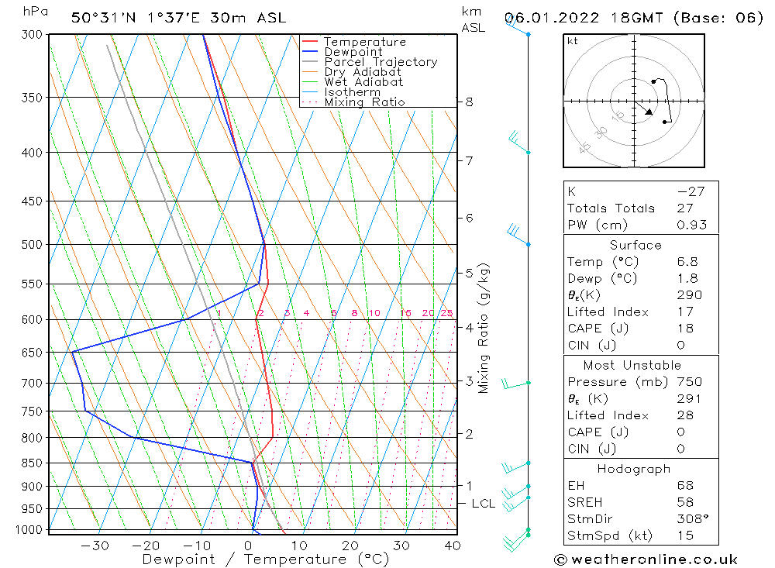Click the Mixing Ratio (g/kg) vertical title

(x=484, y=329)
